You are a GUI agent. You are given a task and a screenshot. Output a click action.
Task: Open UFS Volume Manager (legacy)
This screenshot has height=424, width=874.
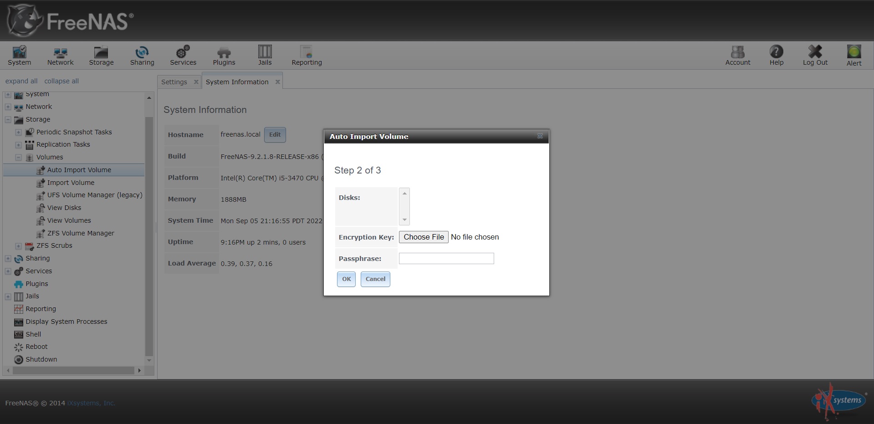click(x=95, y=195)
